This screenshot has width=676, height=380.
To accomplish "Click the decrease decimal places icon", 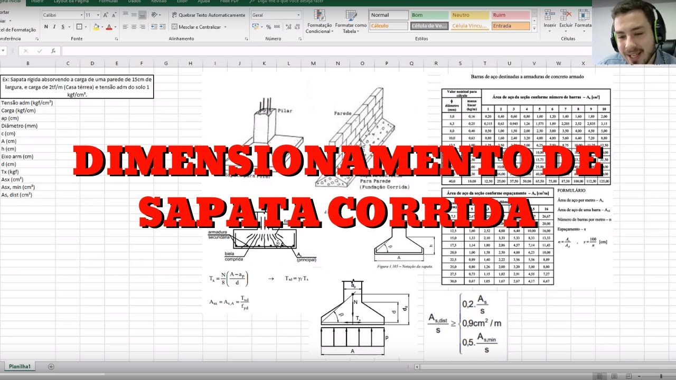I will tap(296, 27).
